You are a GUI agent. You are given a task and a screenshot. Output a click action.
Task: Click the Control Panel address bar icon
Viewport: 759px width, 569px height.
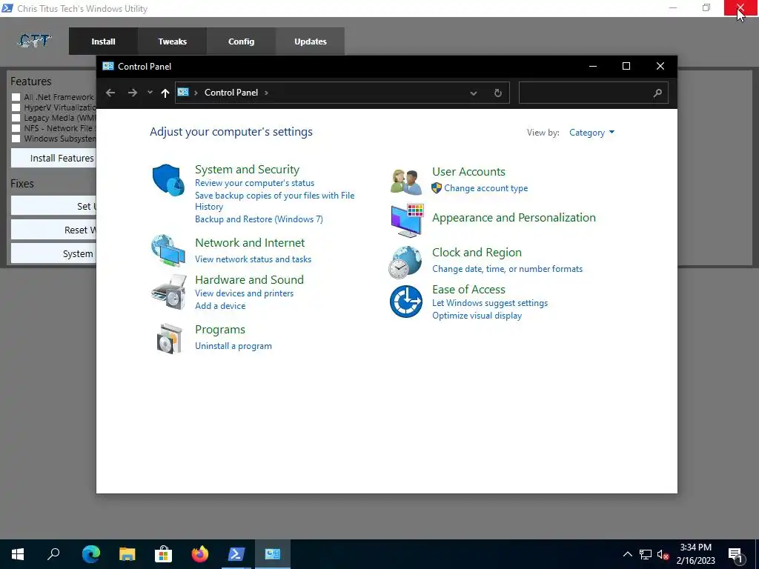tap(183, 92)
